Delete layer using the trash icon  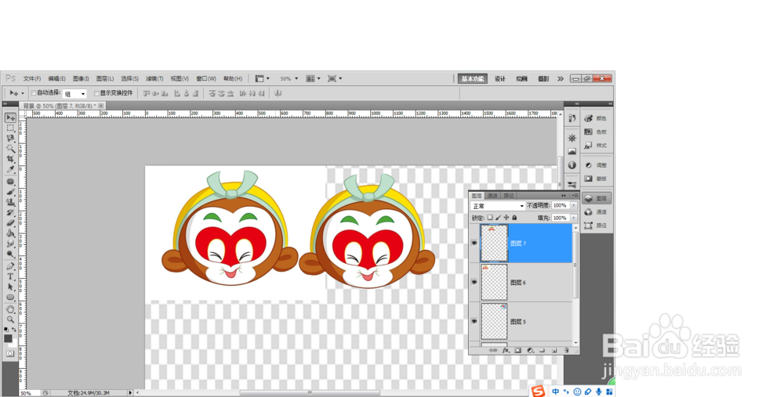pyautogui.click(x=566, y=351)
